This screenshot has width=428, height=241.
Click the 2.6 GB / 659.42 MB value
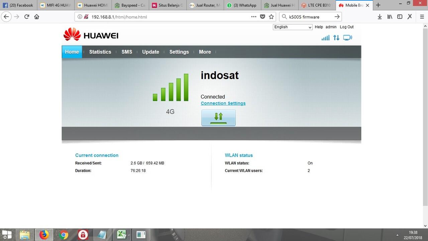tap(147, 163)
